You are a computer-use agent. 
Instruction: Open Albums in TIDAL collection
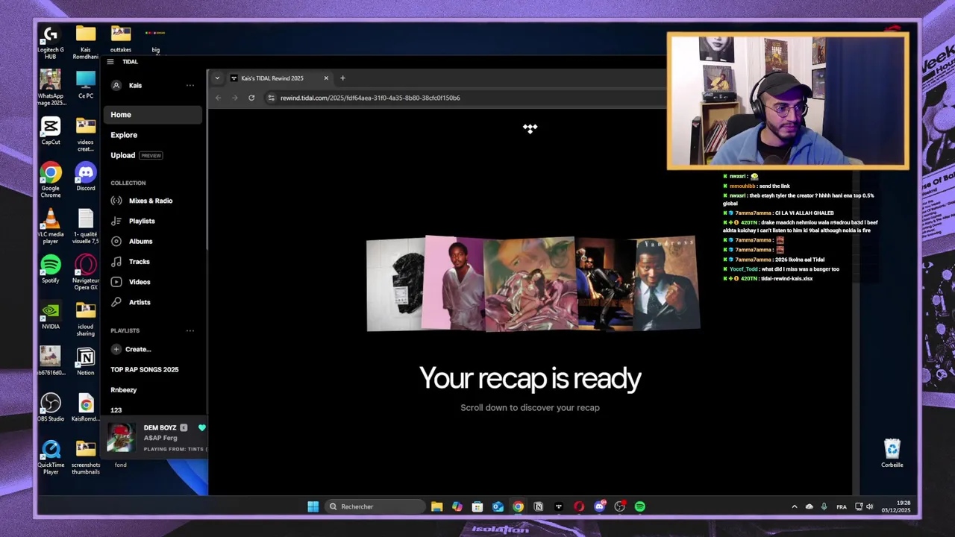131,242
